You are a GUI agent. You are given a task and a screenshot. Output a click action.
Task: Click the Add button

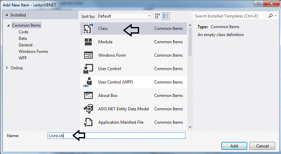[x=234, y=146]
